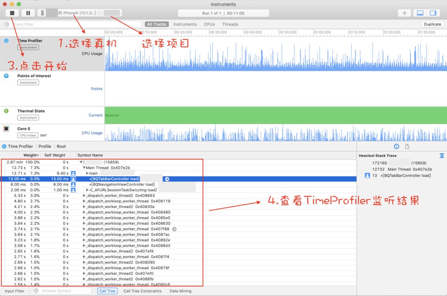
Task: Click the pin icon next to Heaviest Stack Trace
Action: tap(442, 156)
